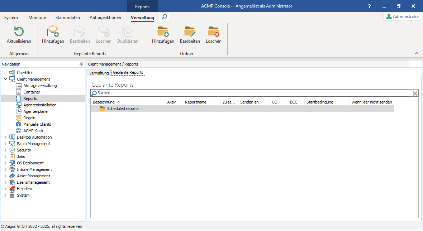Image resolution: width=423 pixels, height=231 pixels.
Task: Open the help question mark
Action: click(x=369, y=6)
